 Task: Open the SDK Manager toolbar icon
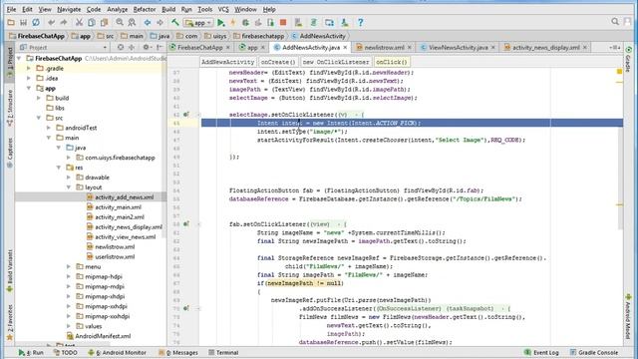click(x=345, y=22)
